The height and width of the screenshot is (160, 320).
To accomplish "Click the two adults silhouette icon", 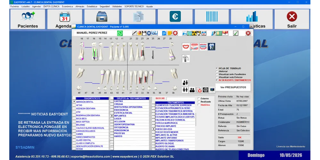I will (x=192, y=90).
